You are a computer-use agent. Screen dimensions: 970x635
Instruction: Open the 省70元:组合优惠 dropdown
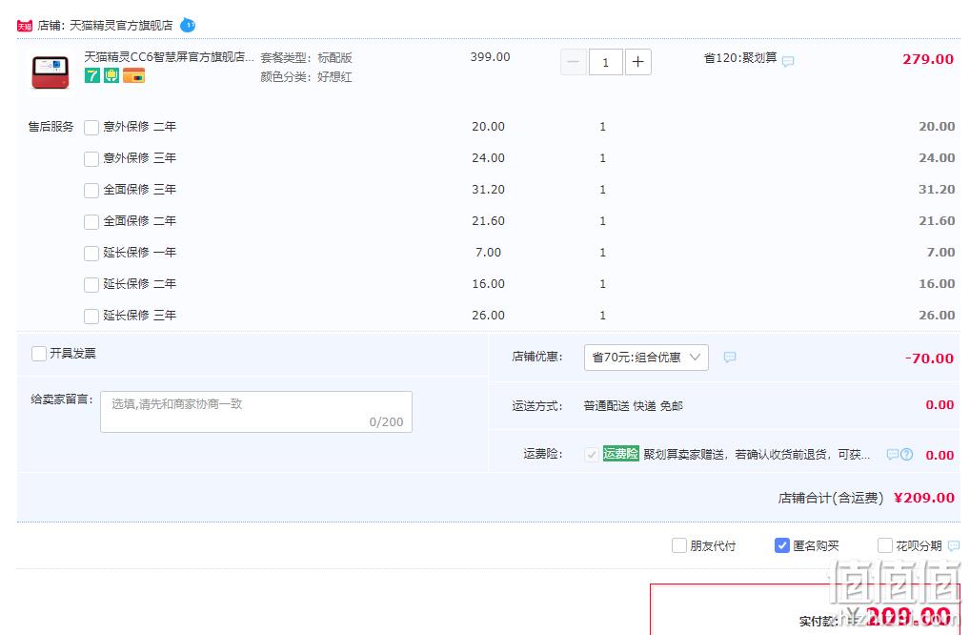[646, 358]
